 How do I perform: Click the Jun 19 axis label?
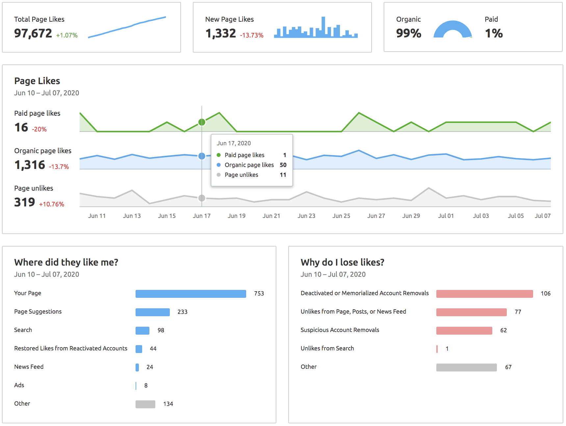pyautogui.click(x=237, y=216)
